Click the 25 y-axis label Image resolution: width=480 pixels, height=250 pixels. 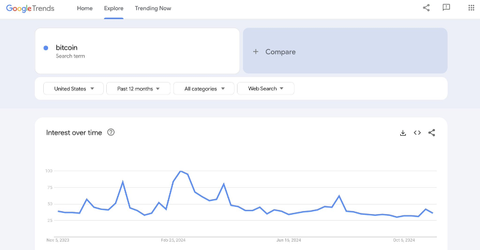[50, 220]
